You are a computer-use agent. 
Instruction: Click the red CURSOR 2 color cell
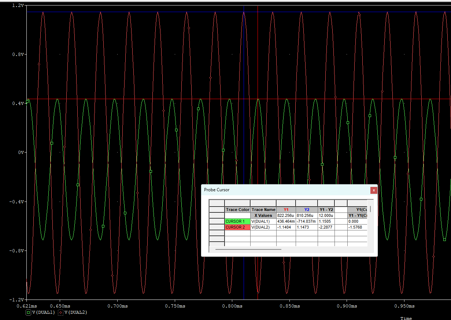coord(237,227)
